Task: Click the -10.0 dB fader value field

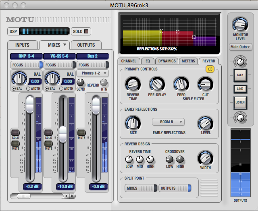Action: click(65, 187)
